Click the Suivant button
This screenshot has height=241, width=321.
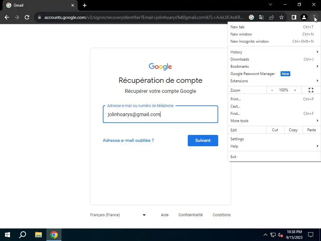pos(203,140)
